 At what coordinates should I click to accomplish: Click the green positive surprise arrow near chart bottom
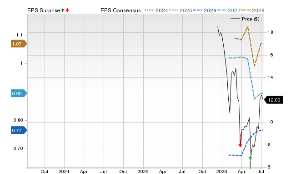(x=250, y=162)
